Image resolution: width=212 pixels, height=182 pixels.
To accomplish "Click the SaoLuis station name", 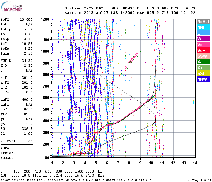I will [x=73, y=13].
